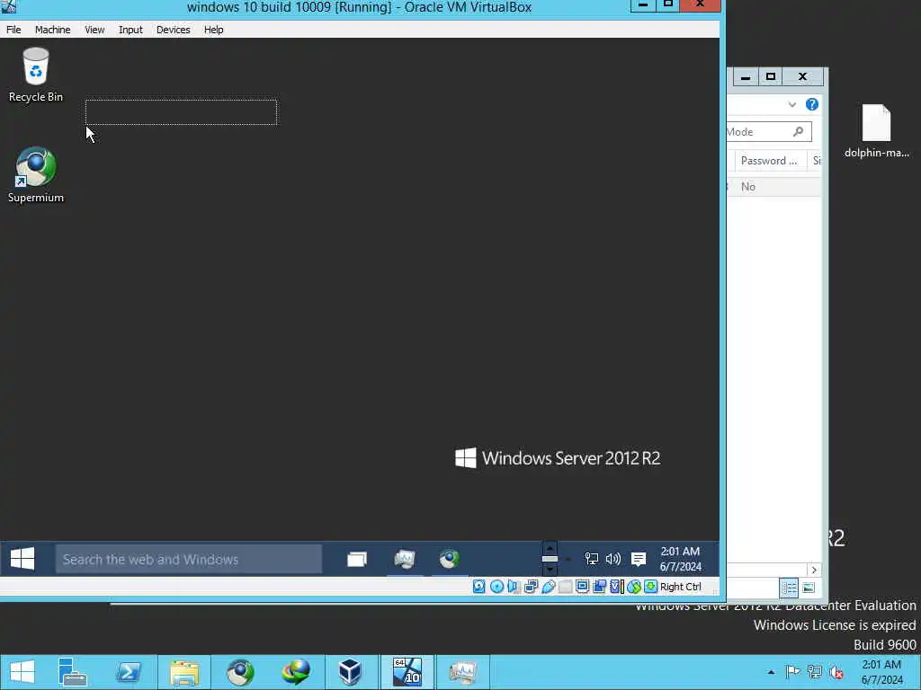Open Internet Download Manager in host taskbar

(x=295, y=672)
